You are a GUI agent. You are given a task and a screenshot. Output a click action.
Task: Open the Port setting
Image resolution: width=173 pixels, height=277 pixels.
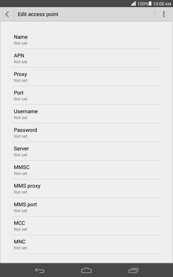coord(86,95)
